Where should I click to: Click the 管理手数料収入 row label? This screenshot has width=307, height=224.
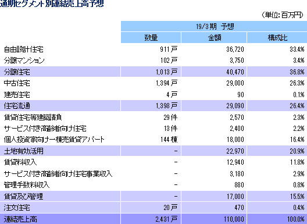[27, 185]
